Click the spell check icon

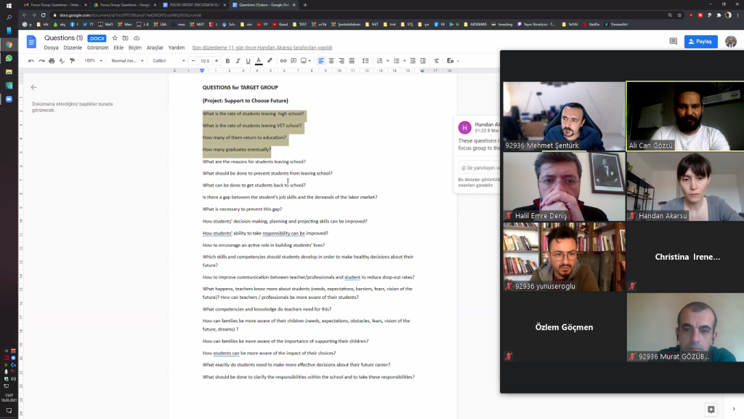(62, 61)
